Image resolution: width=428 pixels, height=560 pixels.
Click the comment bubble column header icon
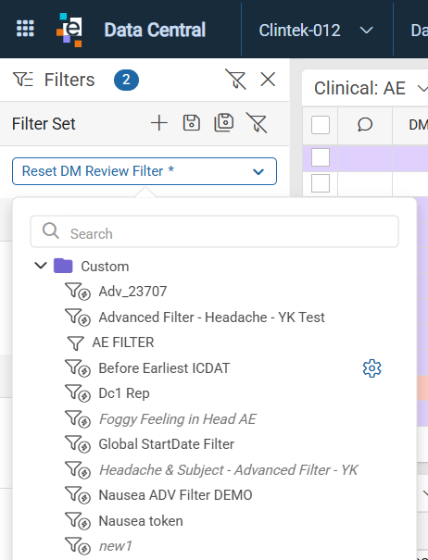(365, 125)
